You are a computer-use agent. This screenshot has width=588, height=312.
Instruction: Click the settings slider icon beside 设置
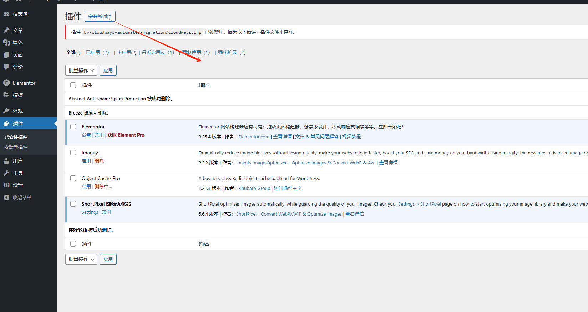pyautogui.click(x=6, y=185)
